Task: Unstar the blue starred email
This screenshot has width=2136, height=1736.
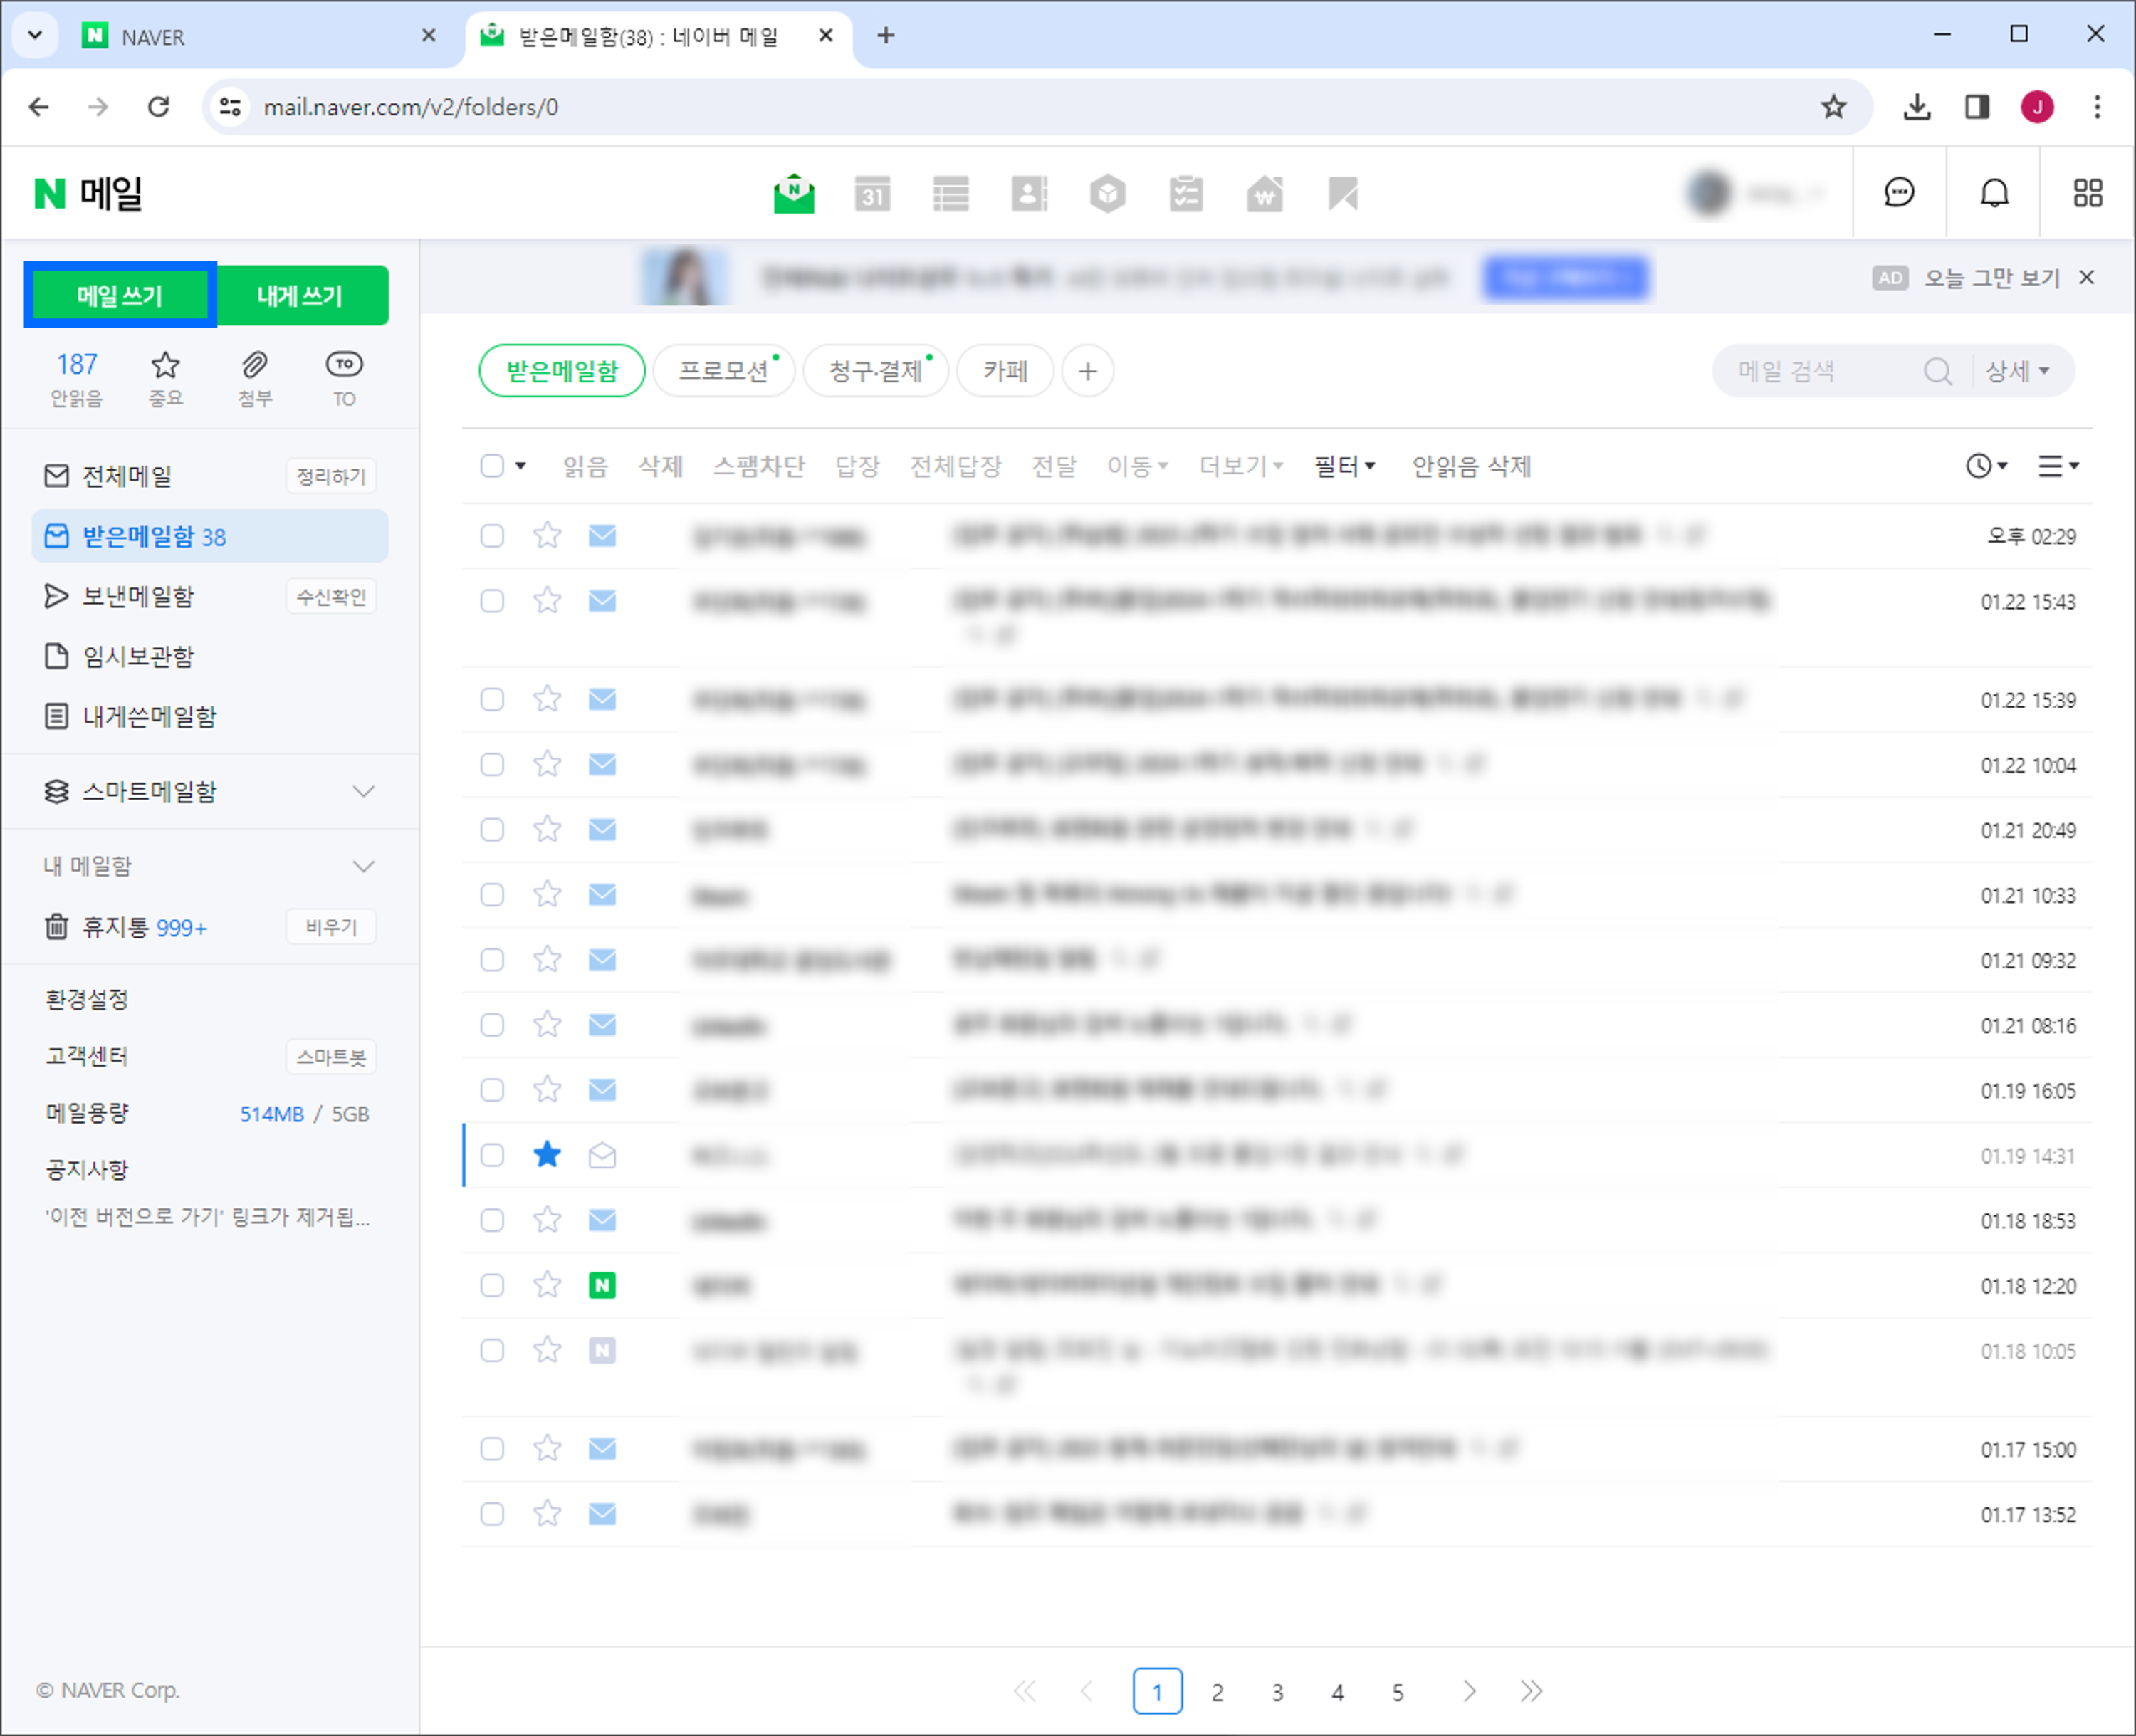Action: (547, 1155)
